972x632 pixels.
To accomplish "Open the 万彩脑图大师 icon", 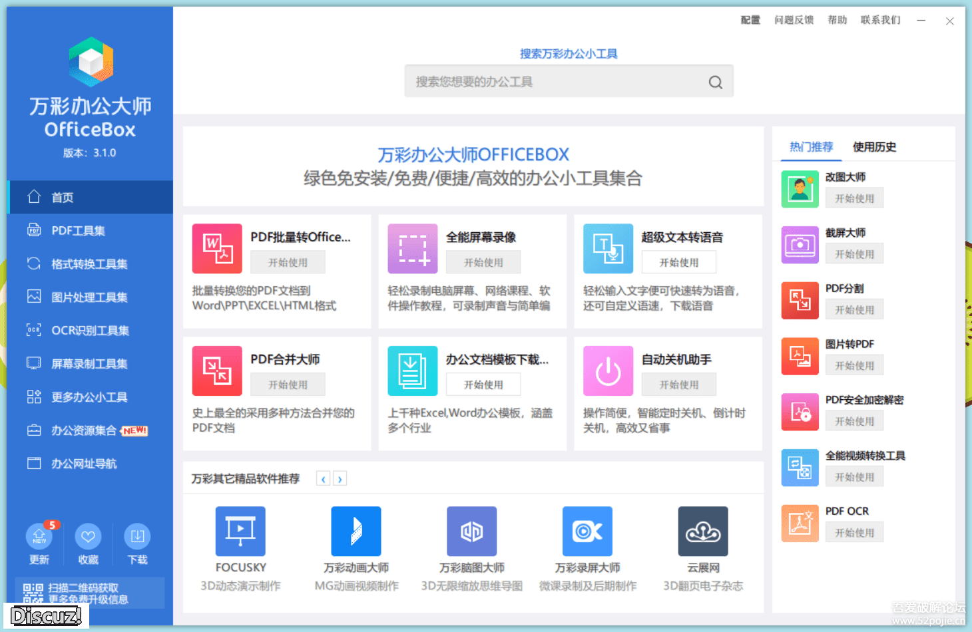I will point(471,532).
